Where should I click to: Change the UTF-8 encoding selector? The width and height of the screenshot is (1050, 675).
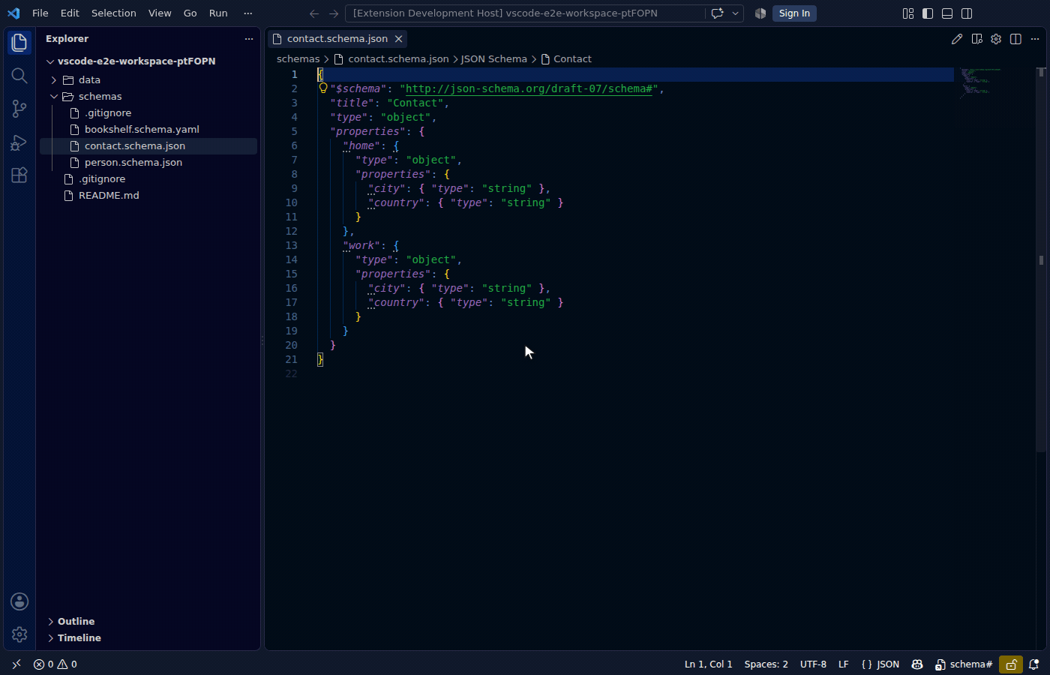[x=813, y=664]
